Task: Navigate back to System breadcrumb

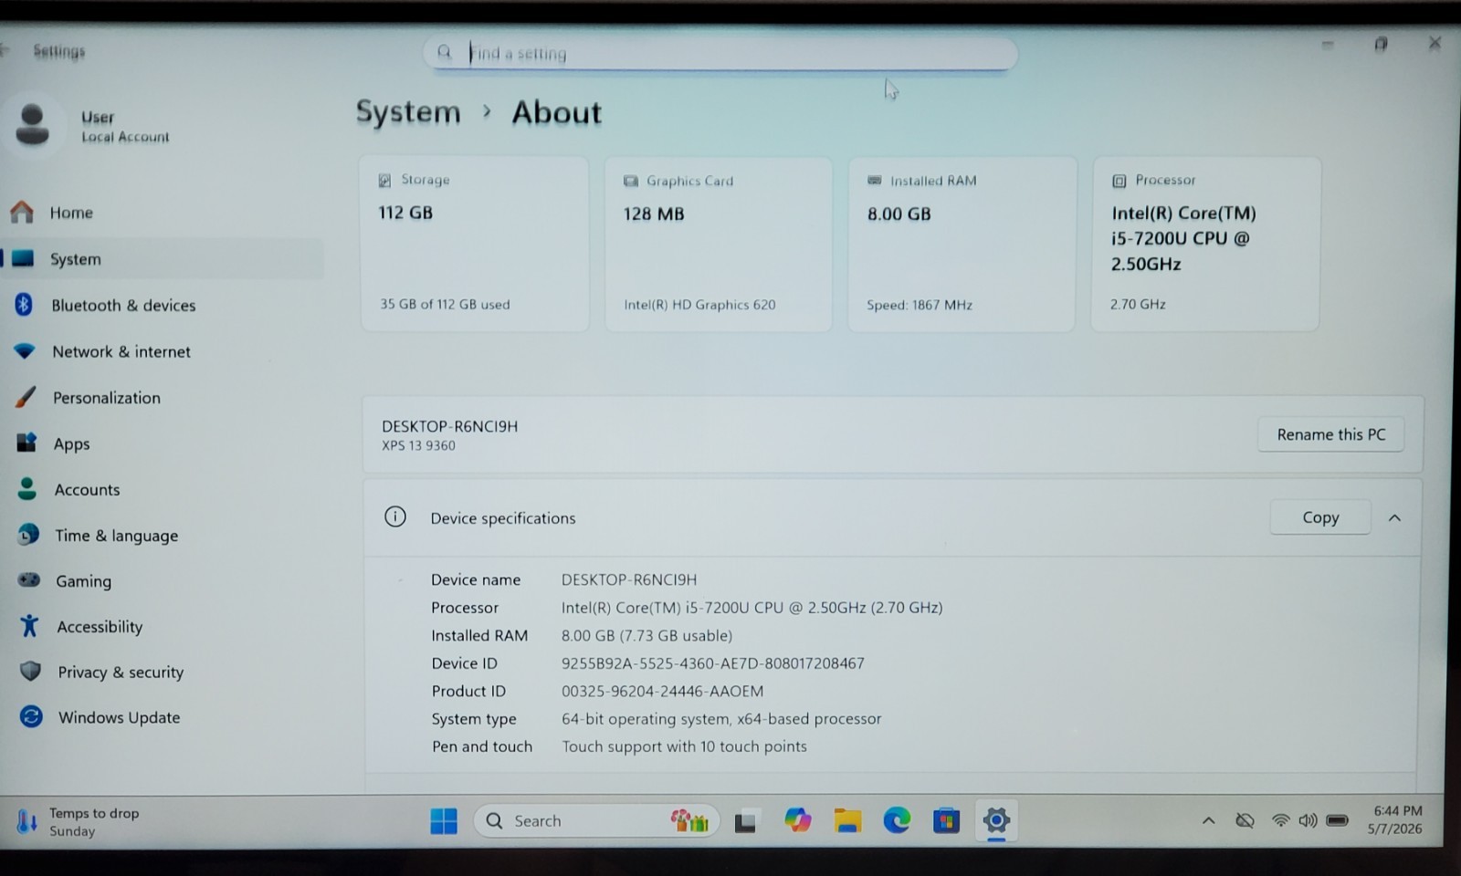Action: [x=408, y=111]
